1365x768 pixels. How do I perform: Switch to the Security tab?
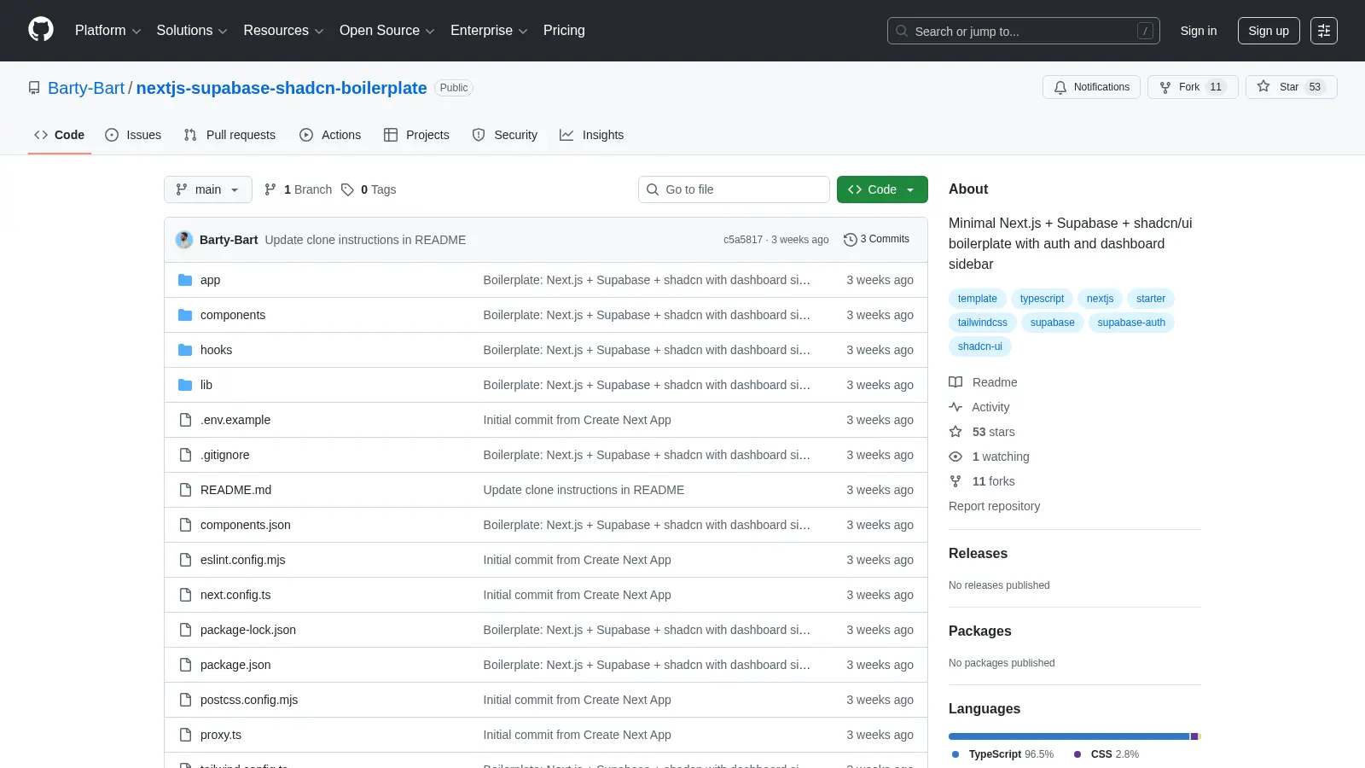tap(505, 135)
